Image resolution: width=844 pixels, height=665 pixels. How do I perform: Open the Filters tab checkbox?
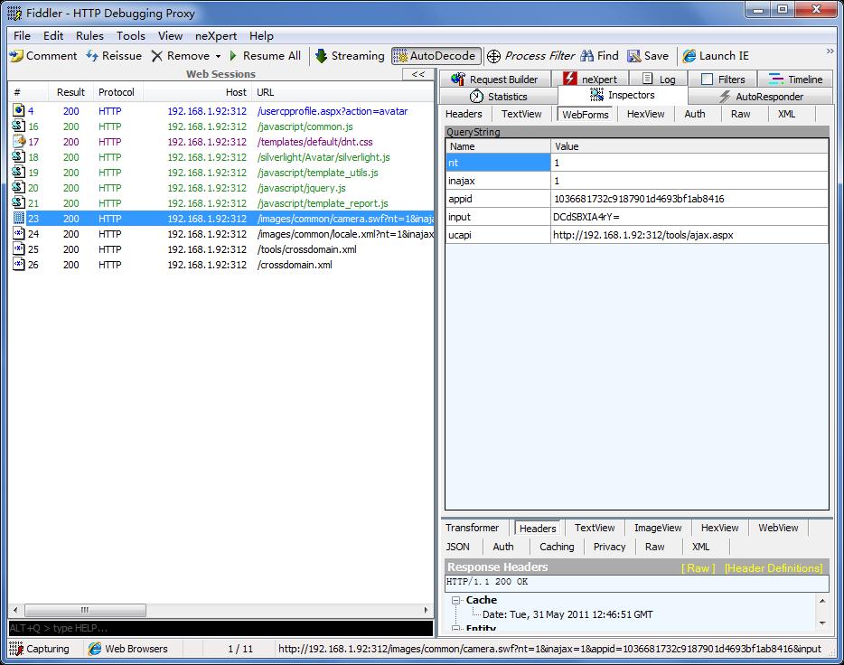(708, 80)
